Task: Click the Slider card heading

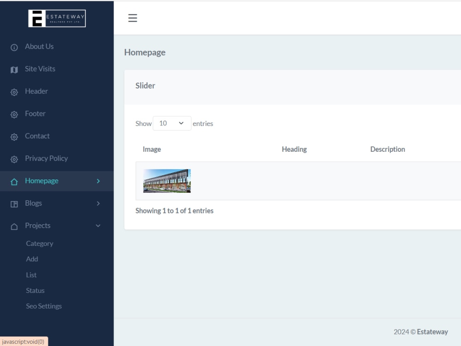Action: coord(145,86)
